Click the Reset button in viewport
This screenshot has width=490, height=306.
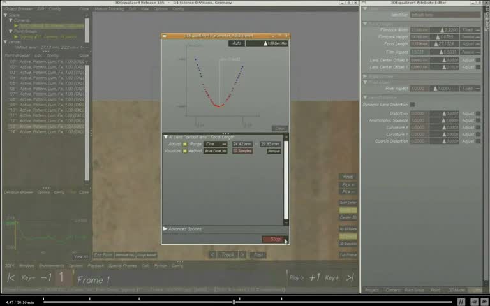[348, 177]
